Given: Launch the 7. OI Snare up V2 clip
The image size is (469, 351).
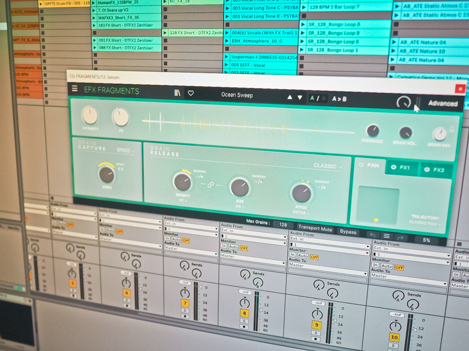Looking at the screenshot, I should coord(94,10).
